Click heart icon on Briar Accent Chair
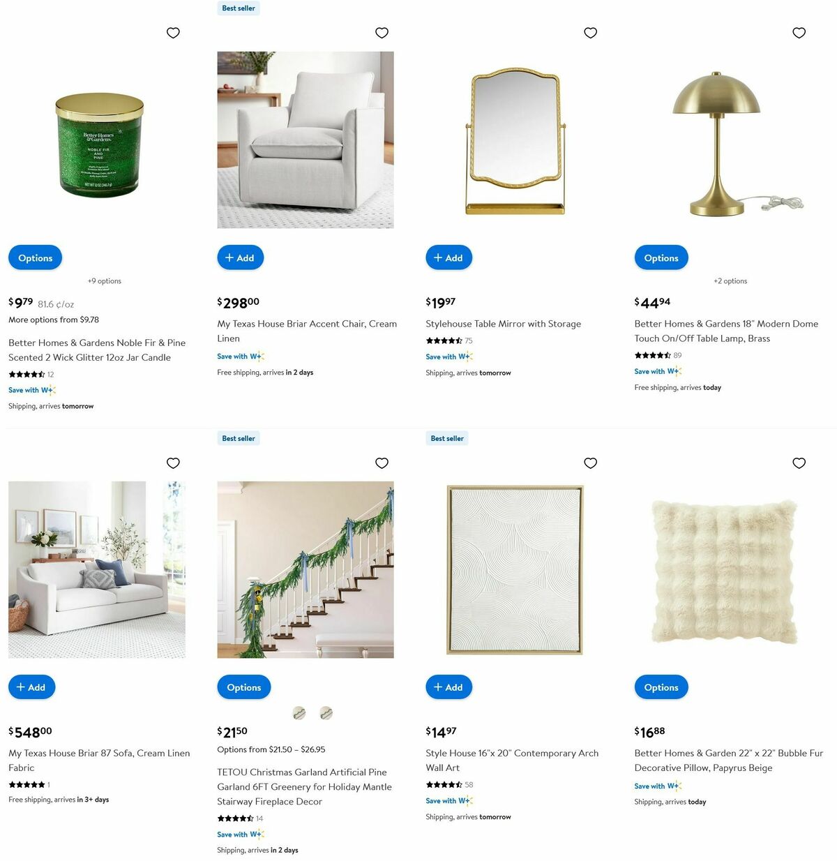The width and height of the screenshot is (837, 861). pyautogui.click(x=382, y=33)
